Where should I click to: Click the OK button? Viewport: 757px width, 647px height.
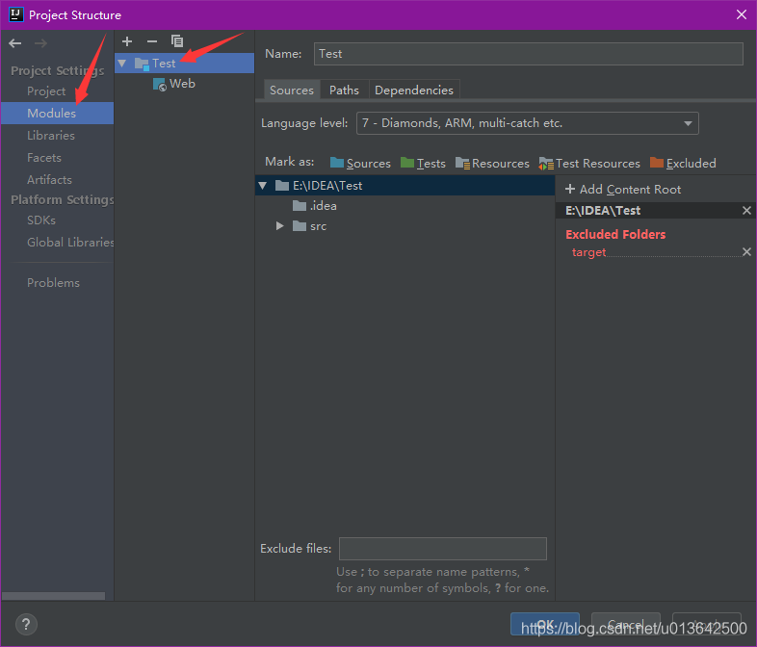point(545,624)
